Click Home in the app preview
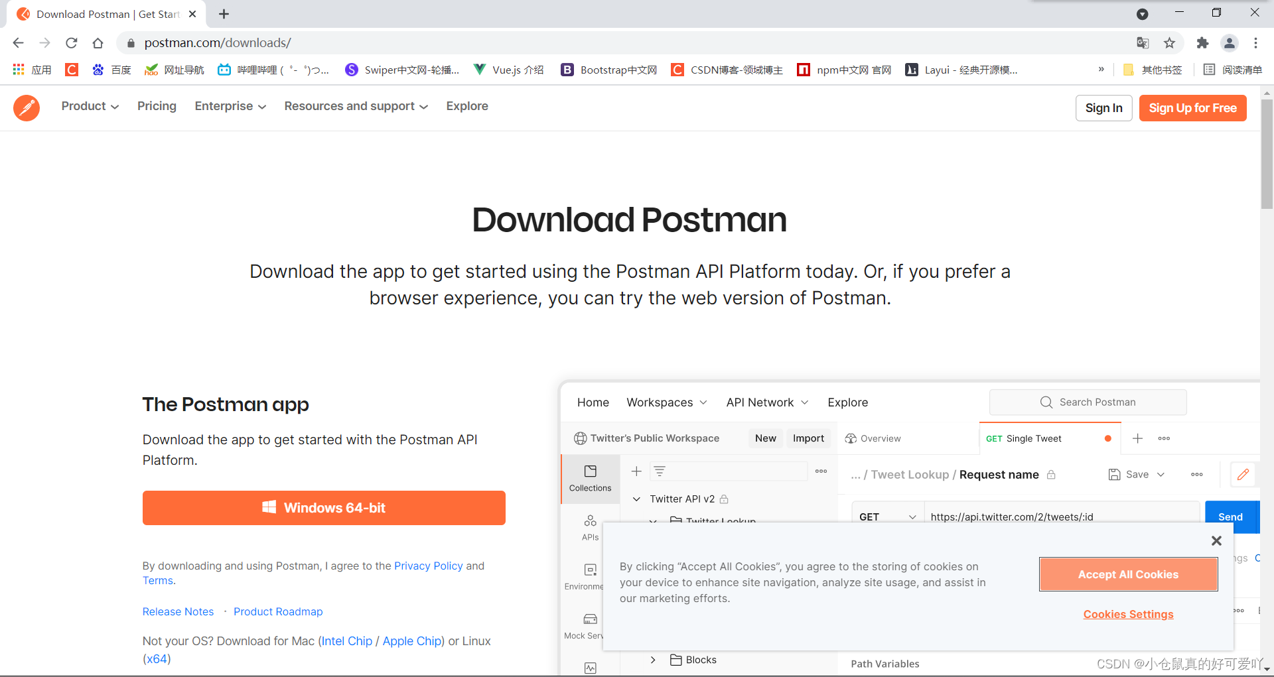The width and height of the screenshot is (1274, 677). pyautogui.click(x=593, y=402)
